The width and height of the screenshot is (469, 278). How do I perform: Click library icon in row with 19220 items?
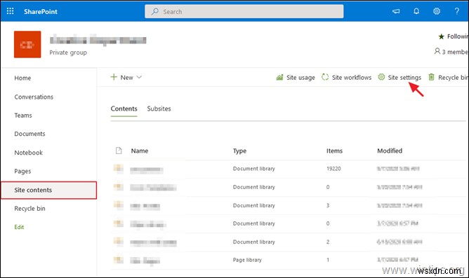(x=119, y=169)
